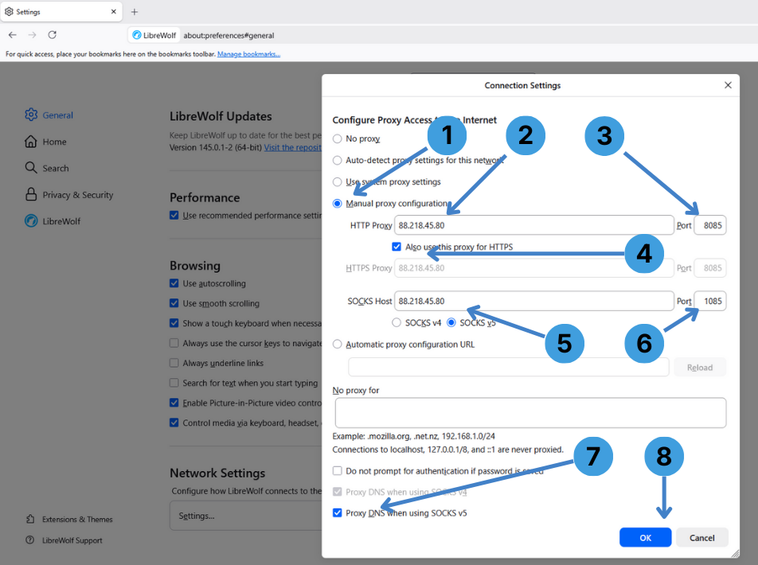The width and height of the screenshot is (758, 565).
Task: Enable Always underline links checkbox
Action: click(x=174, y=363)
